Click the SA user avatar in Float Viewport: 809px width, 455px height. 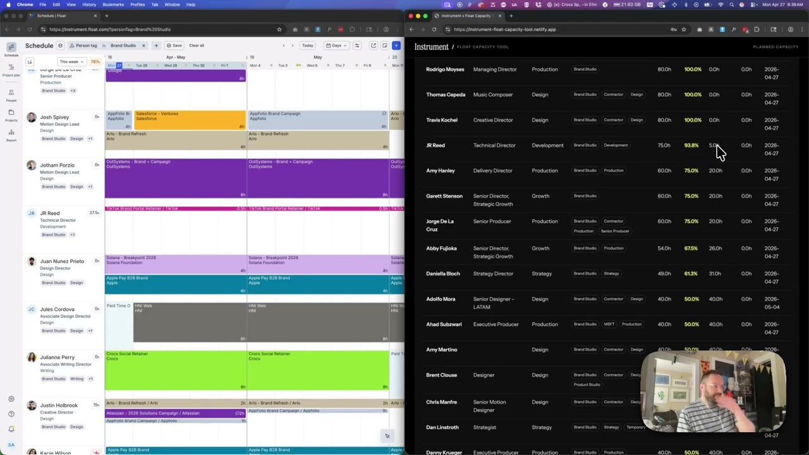click(x=11, y=445)
